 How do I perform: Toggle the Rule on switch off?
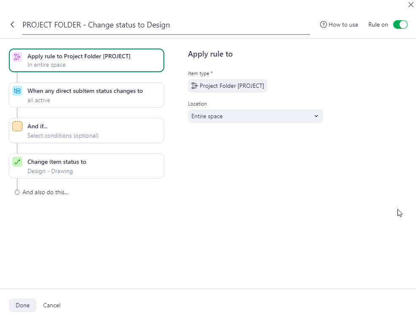tap(400, 24)
